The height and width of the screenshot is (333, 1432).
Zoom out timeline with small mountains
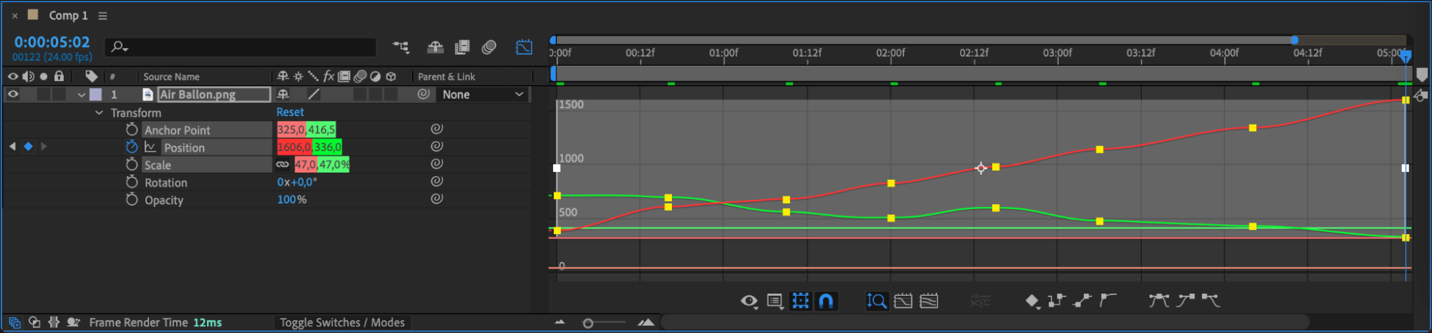pos(560,323)
